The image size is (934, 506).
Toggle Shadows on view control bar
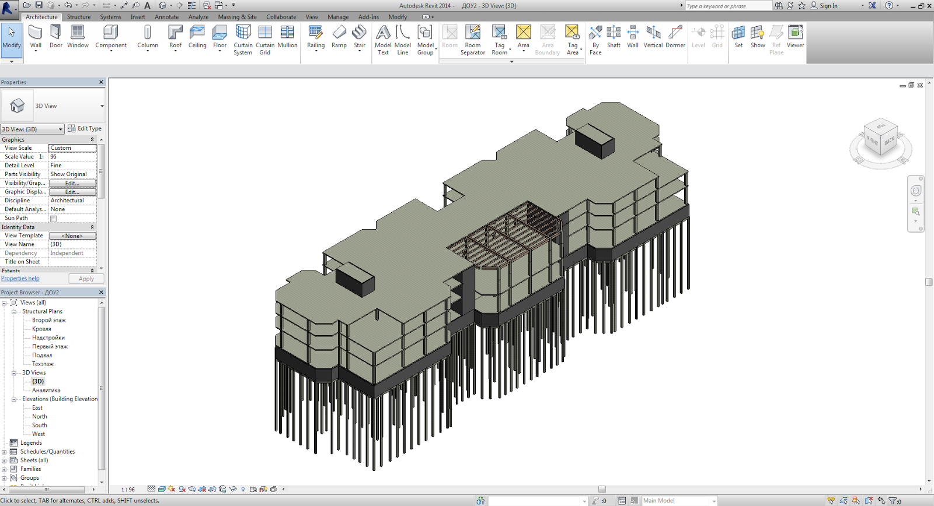[182, 489]
